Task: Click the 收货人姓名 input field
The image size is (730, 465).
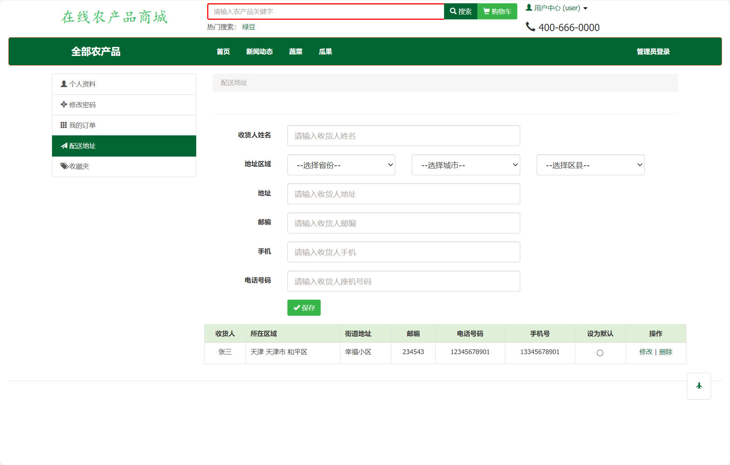Action: click(x=403, y=136)
